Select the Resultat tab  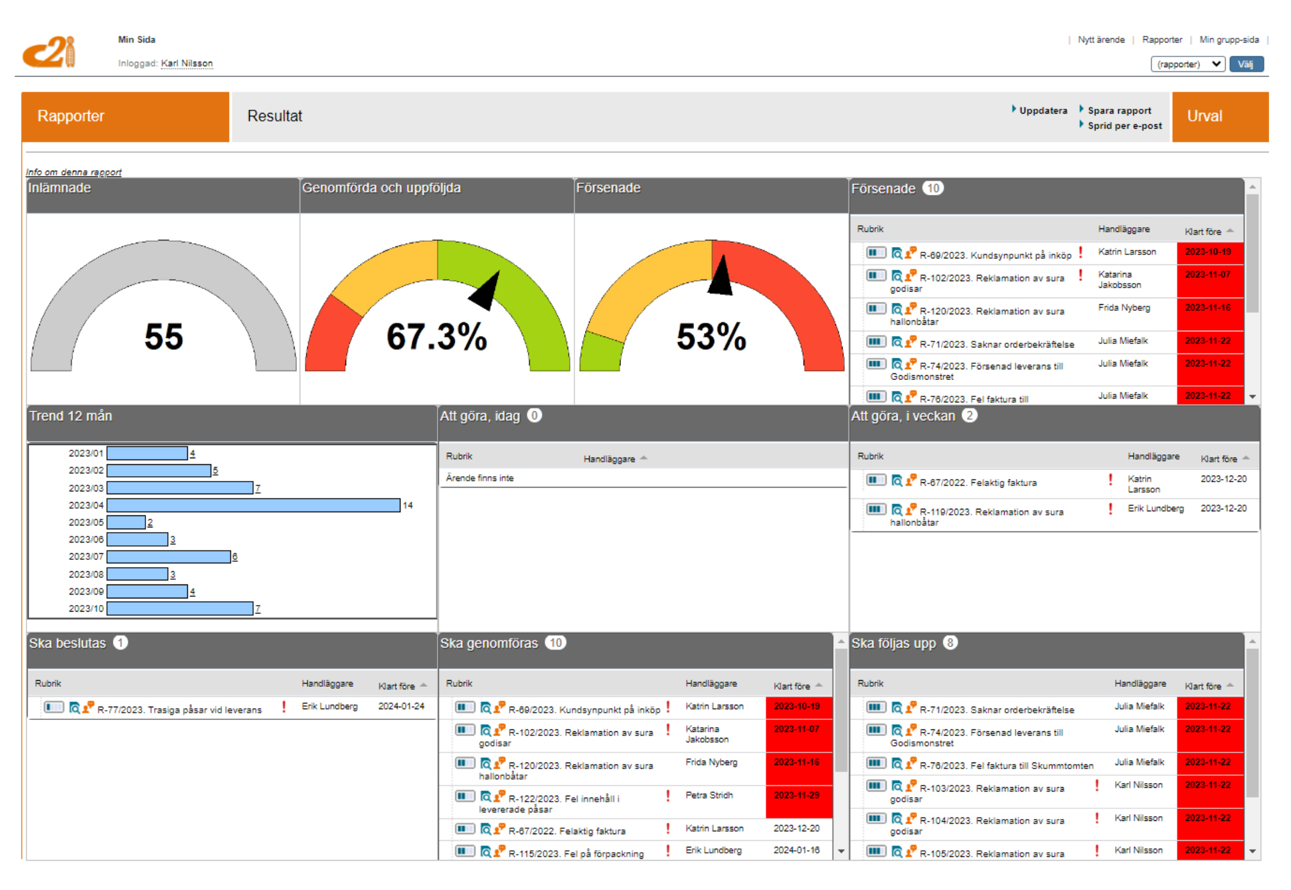point(274,116)
